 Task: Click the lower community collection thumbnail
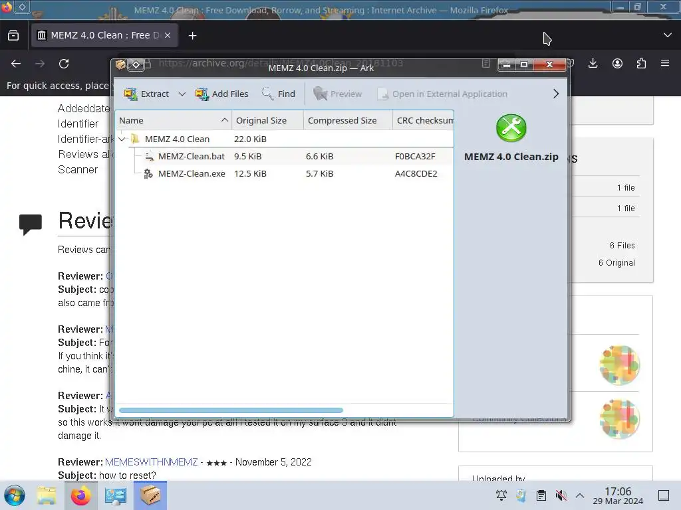620,419
